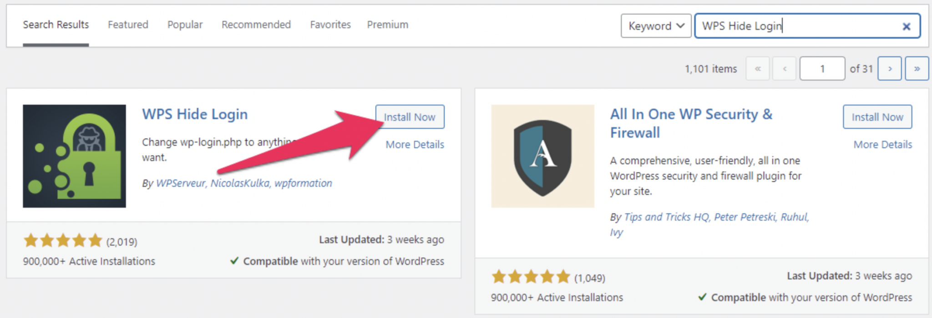
Task: Focus the plugin search text box
Action: (x=796, y=26)
